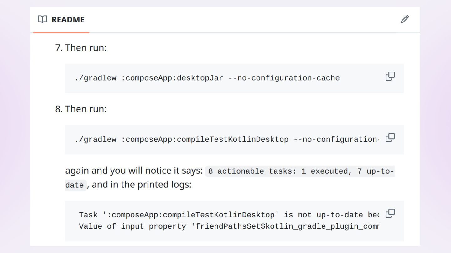Screen dimensions: 451x253
Task: Click the "Value of input property" log line
Action: 229,226
